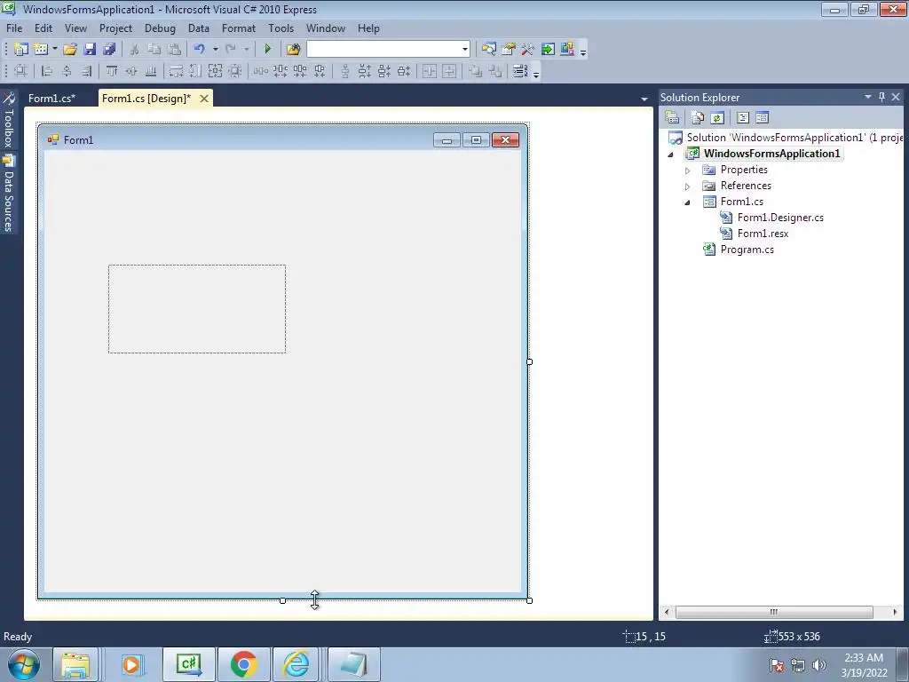Open Google Chrome from the taskbar
909x682 pixels.
click(243, 664)
